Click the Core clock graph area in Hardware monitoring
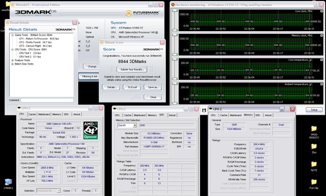 click(251, 20)
